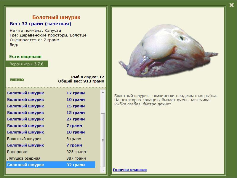The image size is (237, 178).
Task: Close the fish info window with X
Action: (231, 5)
